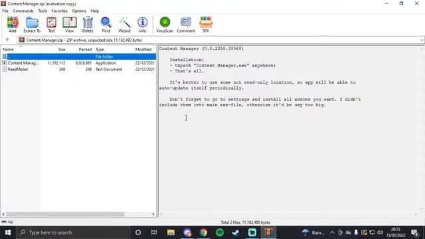Sort file list by Type column
Image resolution: width=425 pixels, height=239 pixels.
(x=114, y=49)
